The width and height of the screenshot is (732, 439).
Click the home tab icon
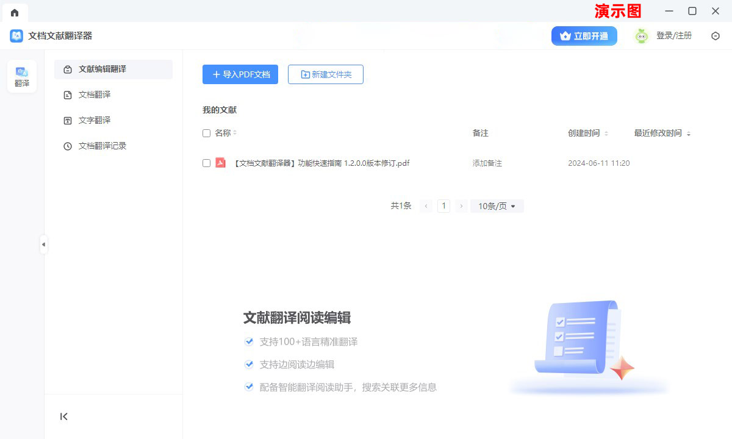(x=15, y=12)
